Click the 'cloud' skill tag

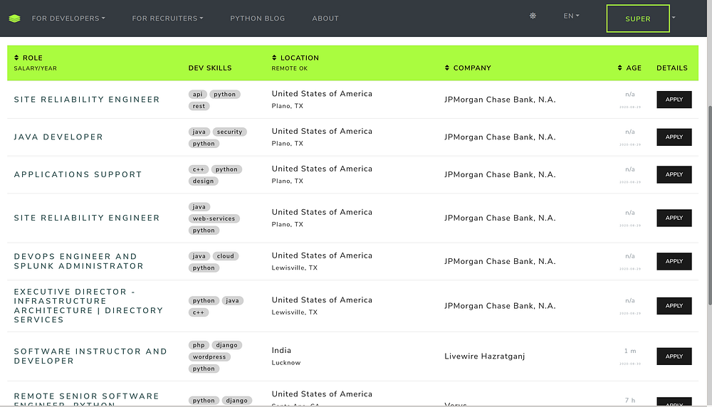click(225, 256)
